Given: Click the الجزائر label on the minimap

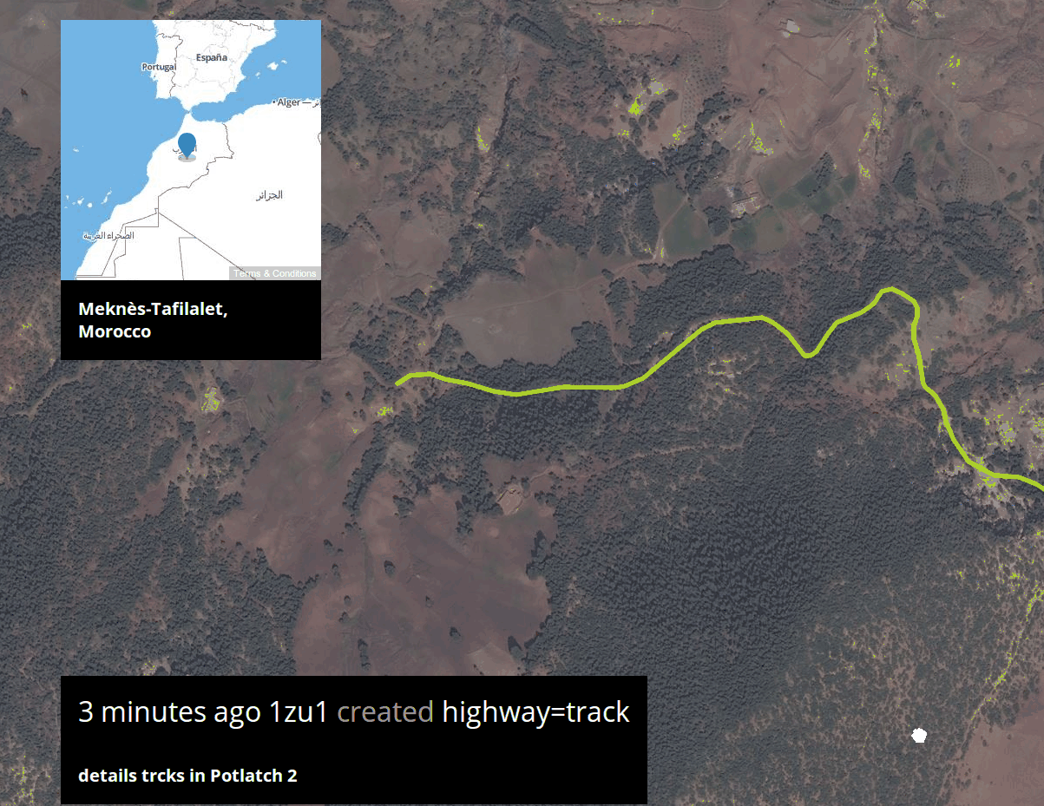Looking at the screenshot, I should pos(270,195).
